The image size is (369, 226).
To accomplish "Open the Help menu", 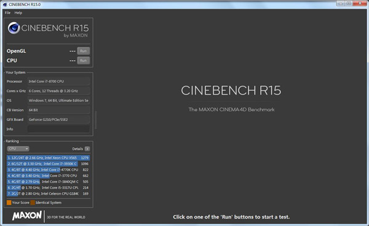I will tap(18, 13).
